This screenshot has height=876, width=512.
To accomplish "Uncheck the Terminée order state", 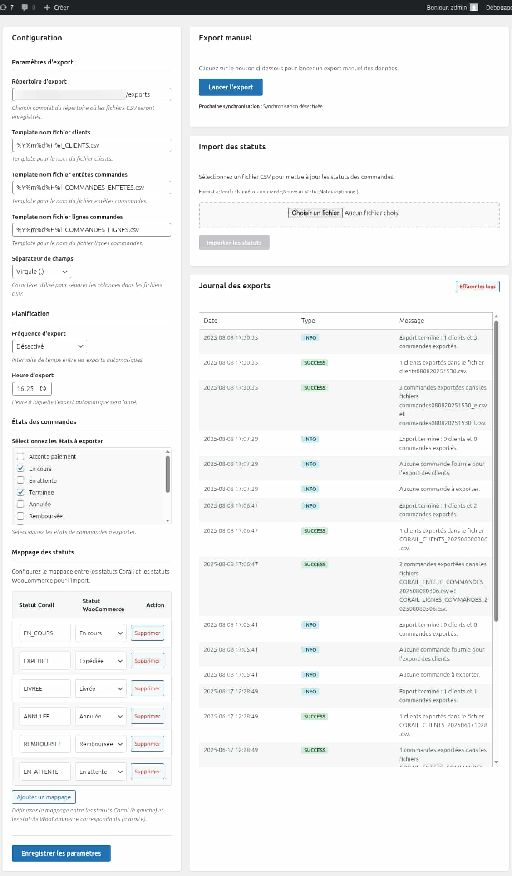I will [x=20, y=492].
